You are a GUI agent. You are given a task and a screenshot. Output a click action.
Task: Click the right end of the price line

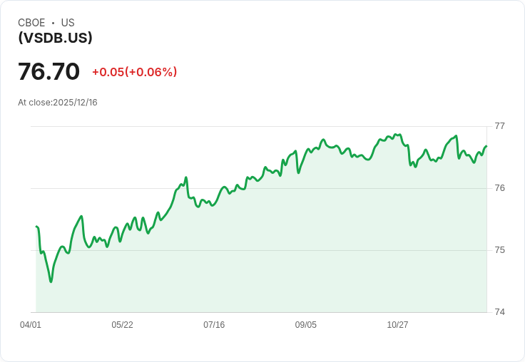[x=486, y=147]
